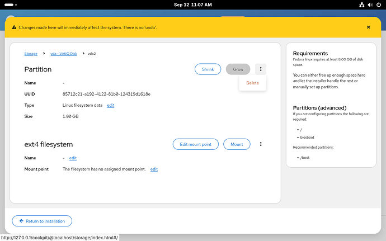Click 'The filesystem has no assigned mount point.' text
This screenshot has height=241, width=386.
click(x=104, y=169)
